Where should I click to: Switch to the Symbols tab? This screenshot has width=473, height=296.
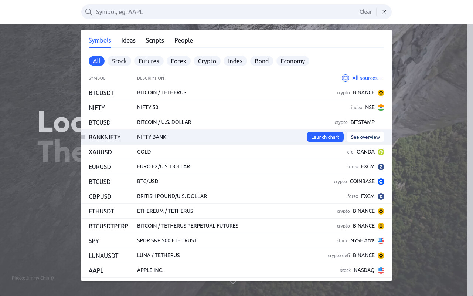pyautogui.click(x=100, y=40)
